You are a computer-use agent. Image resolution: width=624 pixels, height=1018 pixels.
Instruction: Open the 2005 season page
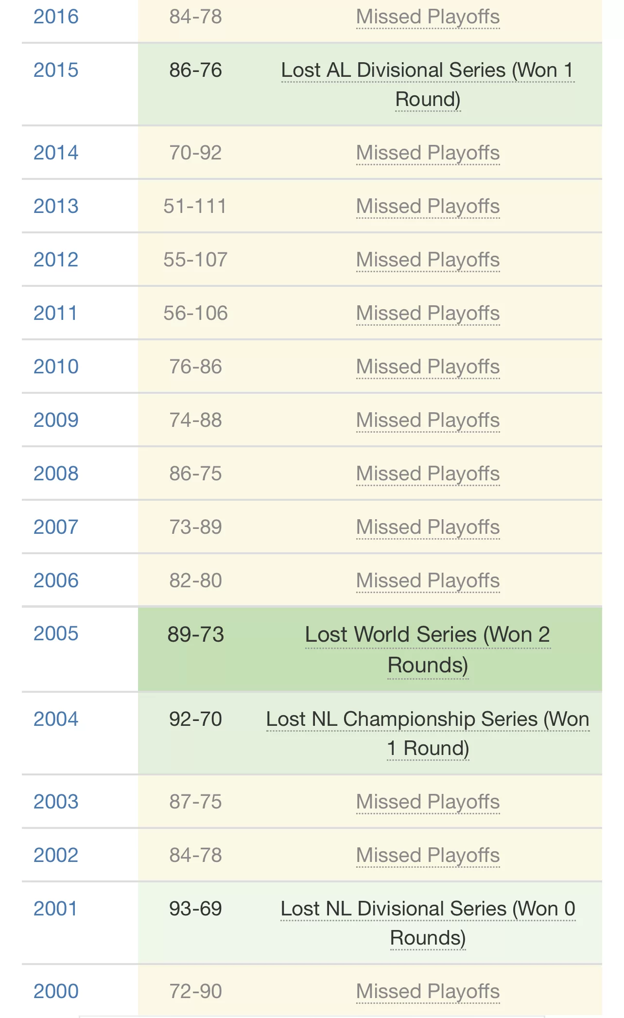[56, 633]
